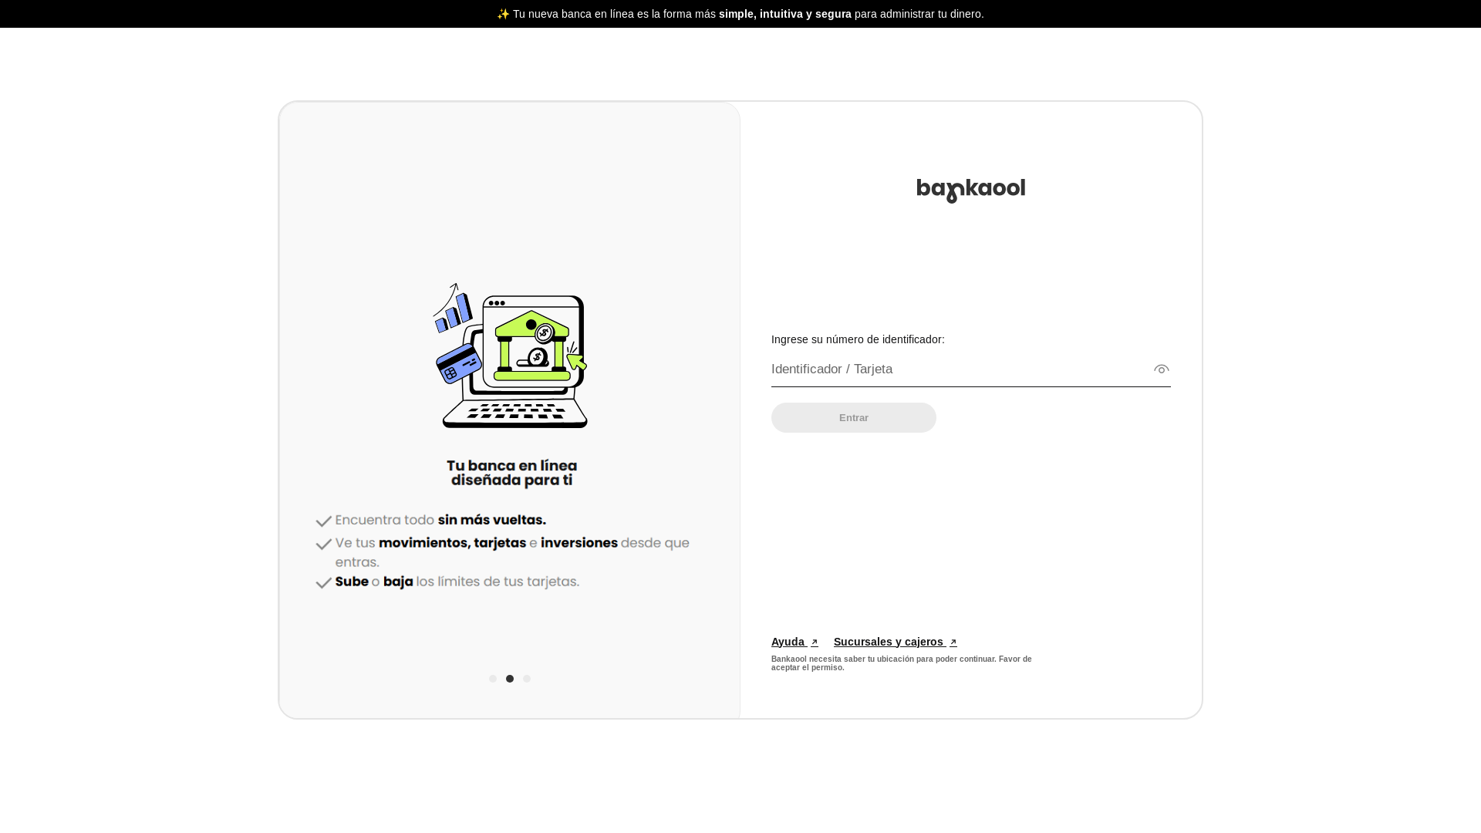This screenshot has height=833, width=1481.
Task: Select second carousel slide dot
Action: (x=510, y=679)
